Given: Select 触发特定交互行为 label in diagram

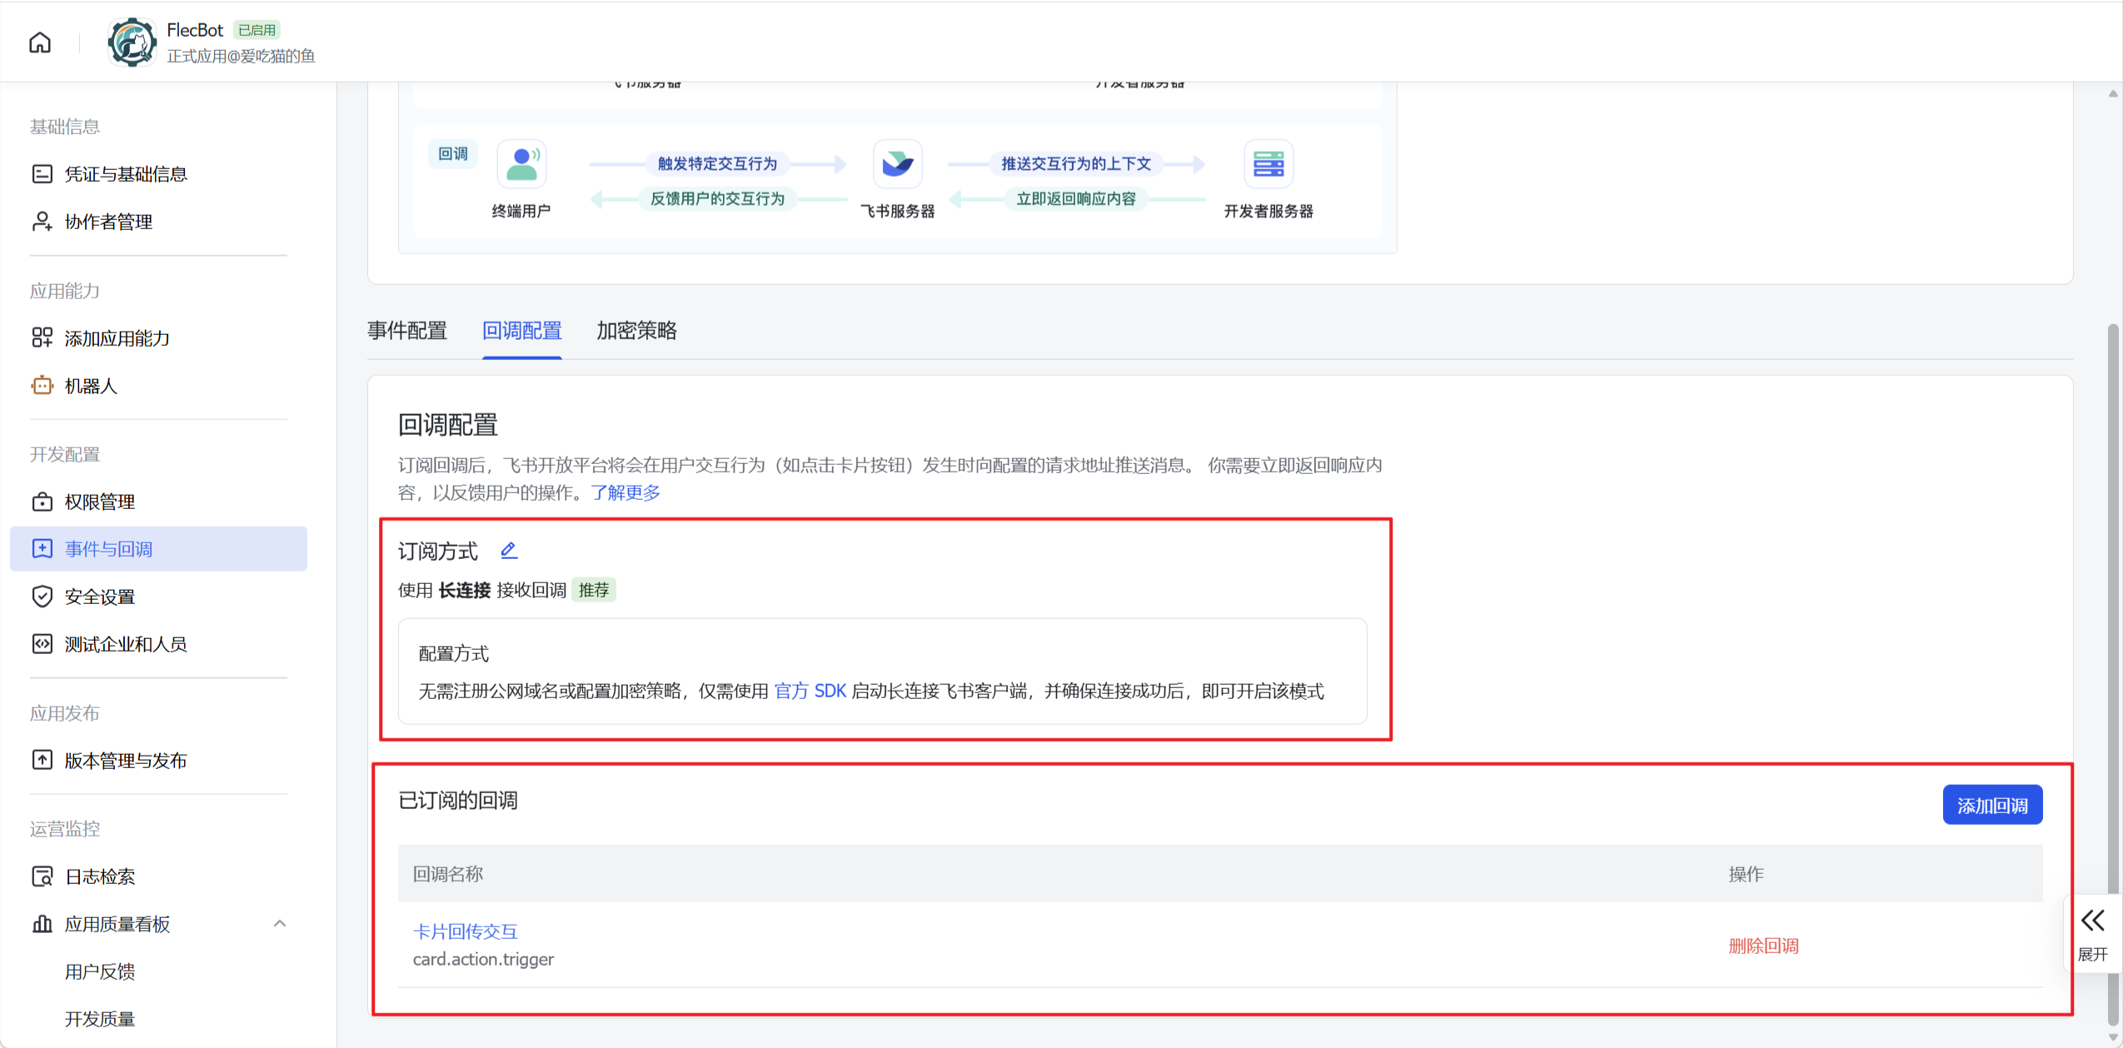Looking at the screenshot, I should (717, 163).
